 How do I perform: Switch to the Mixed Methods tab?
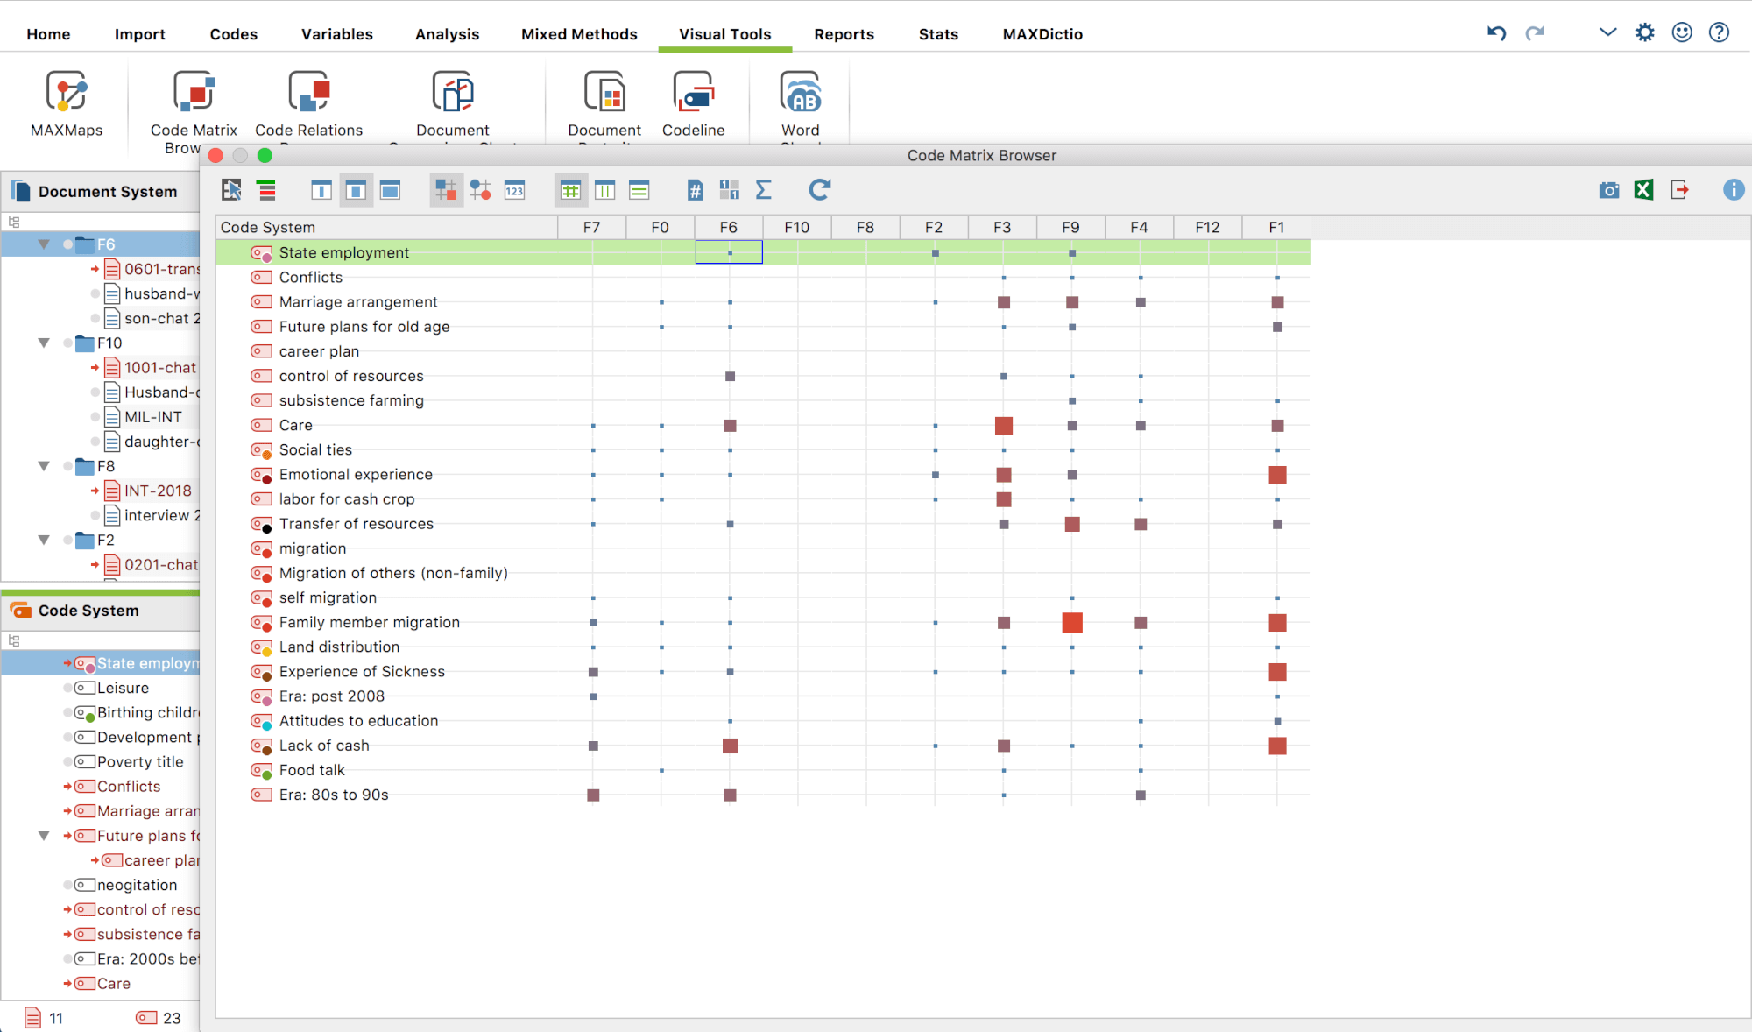(579, 34)
